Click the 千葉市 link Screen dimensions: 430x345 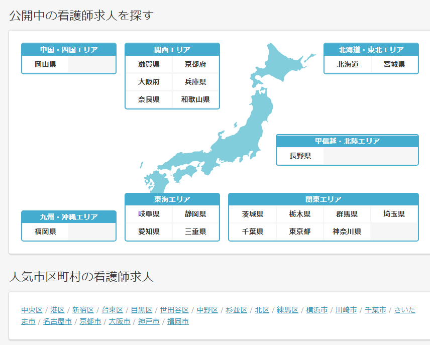pyautogui.click(x=375, y=310)
